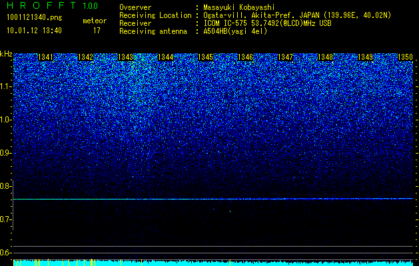419x266 pixels.
Task: Select the A504HB(yagi 4el) antenna value
Action: click(235, 31)
